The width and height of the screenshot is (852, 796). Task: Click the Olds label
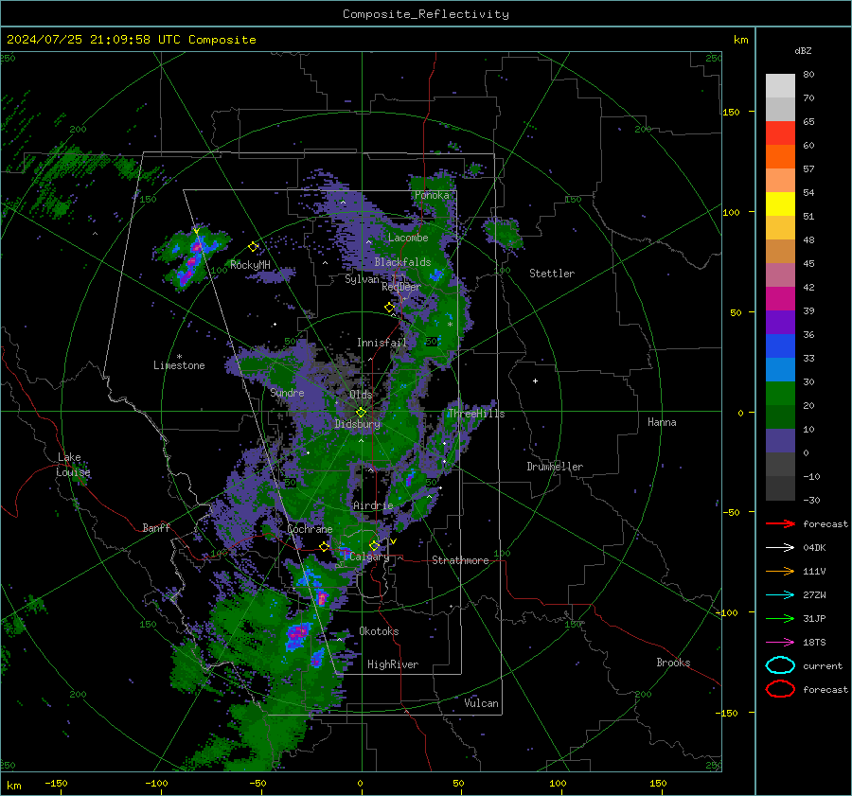point(361,395)
